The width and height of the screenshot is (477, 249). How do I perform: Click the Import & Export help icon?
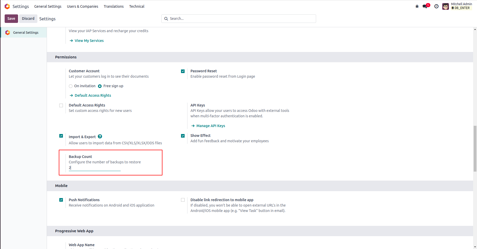coord(100,137)
